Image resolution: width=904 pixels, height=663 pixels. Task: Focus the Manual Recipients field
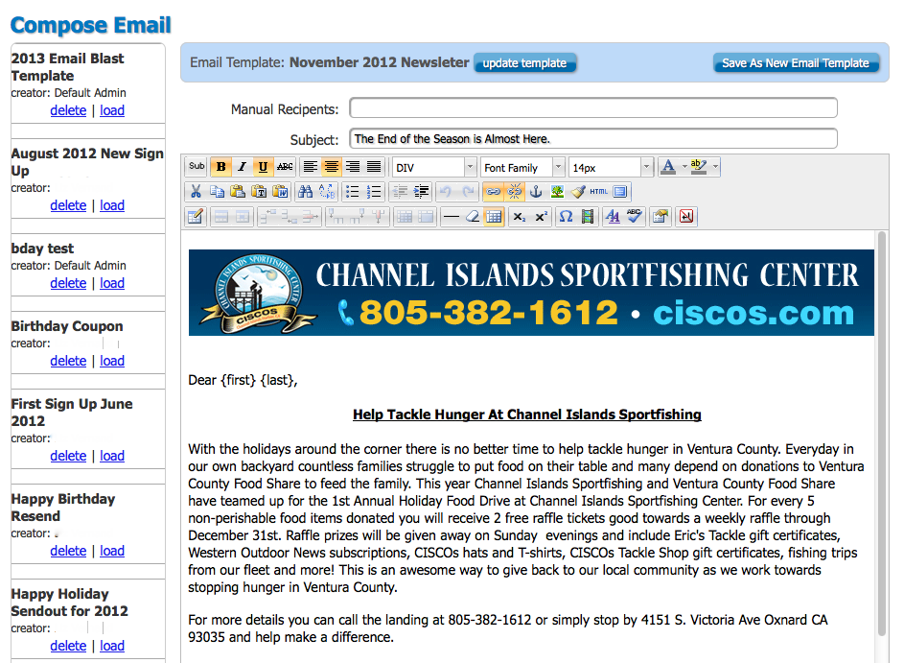pos(593,107)
